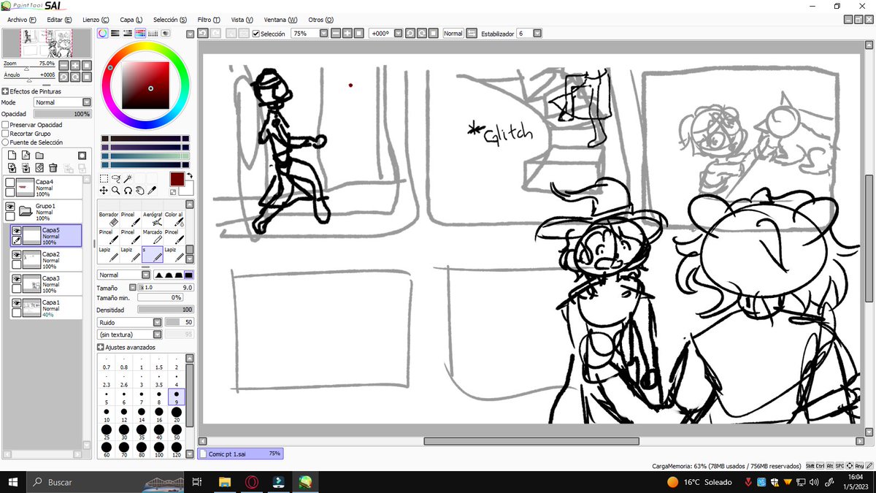Toggle the RGB slider panel icon
The image size is (876, 493).
tap(115, 33)
